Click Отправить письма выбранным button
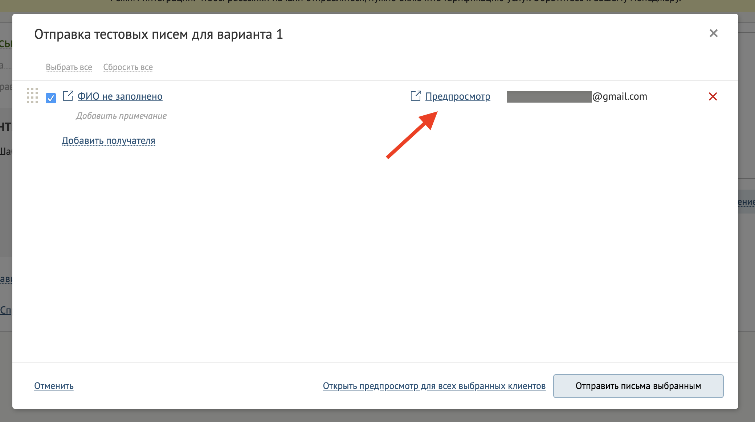Screen dimensions: 755x422 coord(638,386)
